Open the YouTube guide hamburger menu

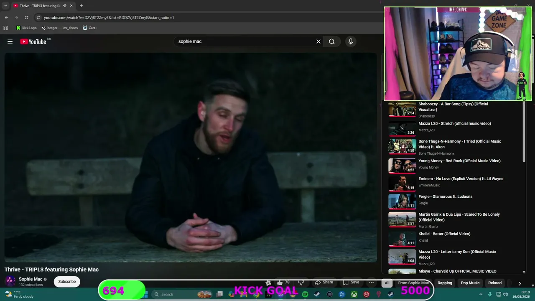(x=10, y=41)
